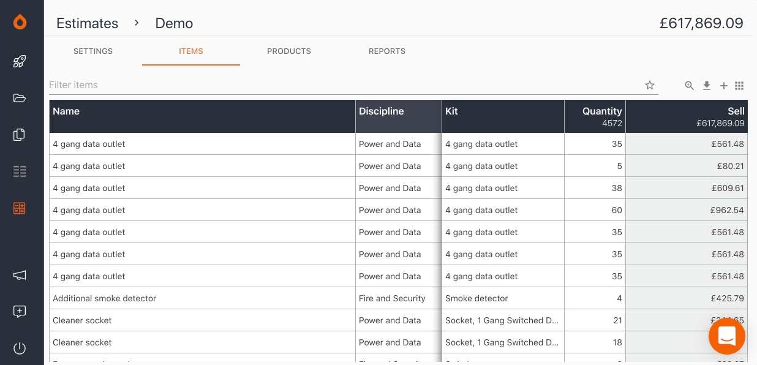Switch to the Reports tab
Screen dimensions: 757x365
tap(387, 51)
